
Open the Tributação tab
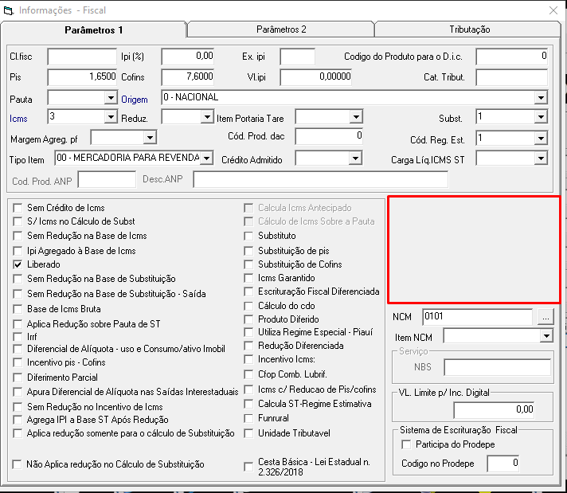click(x=469, y=29)
